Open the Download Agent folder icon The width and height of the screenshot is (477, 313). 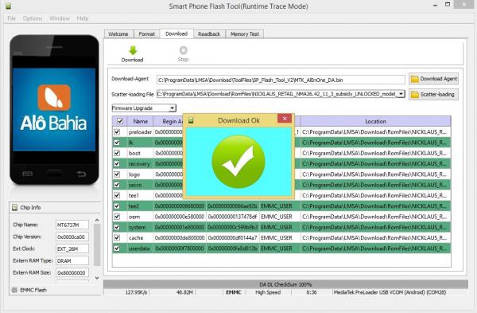click(x=415, y=79)
